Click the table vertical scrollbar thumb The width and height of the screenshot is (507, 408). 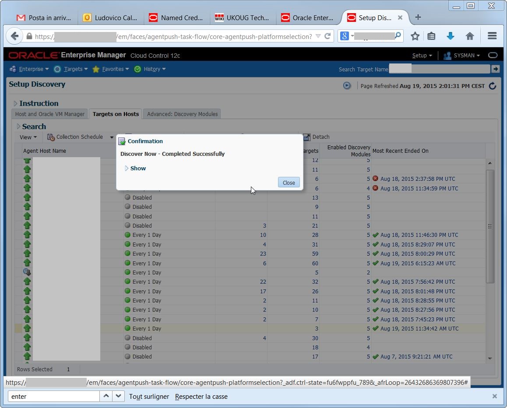tap(490, 226)
